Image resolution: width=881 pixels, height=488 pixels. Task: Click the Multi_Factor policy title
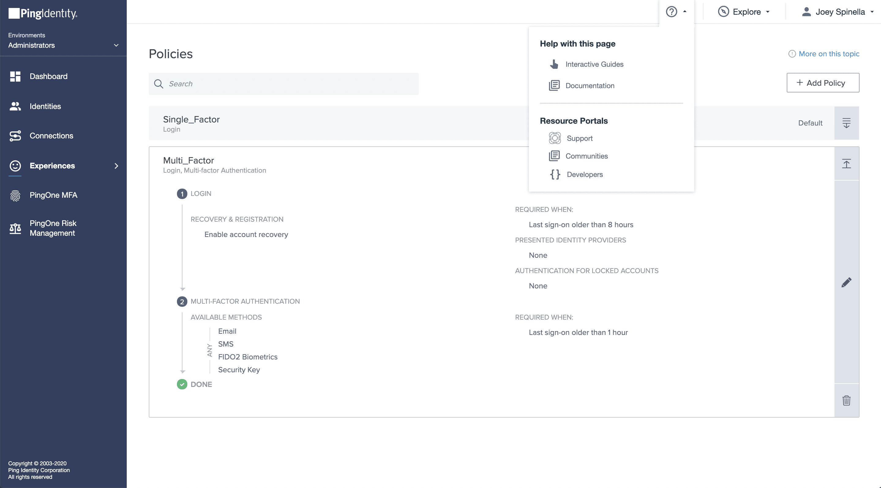(189, 160)
